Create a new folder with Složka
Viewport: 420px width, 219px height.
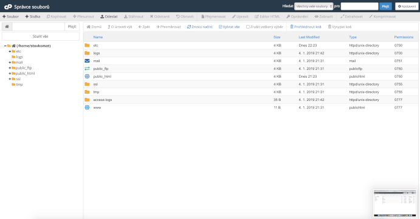click(x=33, y=16)
